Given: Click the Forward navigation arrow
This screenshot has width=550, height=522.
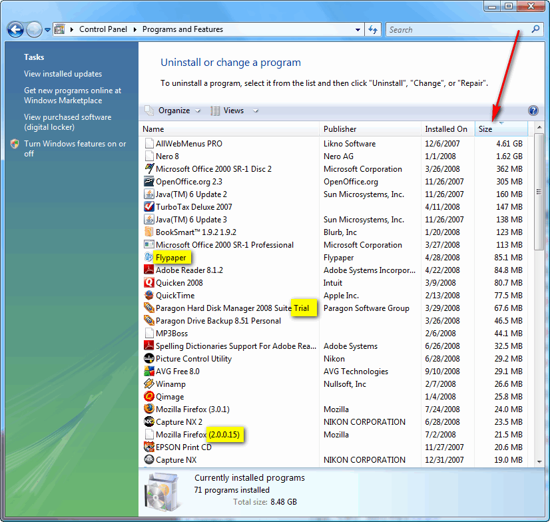Looking at the screenshot, I should [x=34, y=29].
